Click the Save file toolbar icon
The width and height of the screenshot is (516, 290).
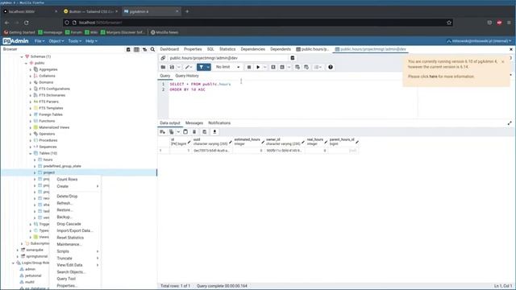(x=172, y=67)
